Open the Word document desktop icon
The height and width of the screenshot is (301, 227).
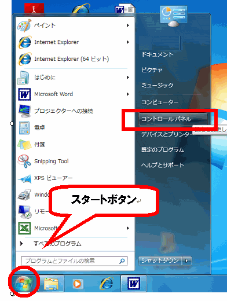(x=125, y=9)
